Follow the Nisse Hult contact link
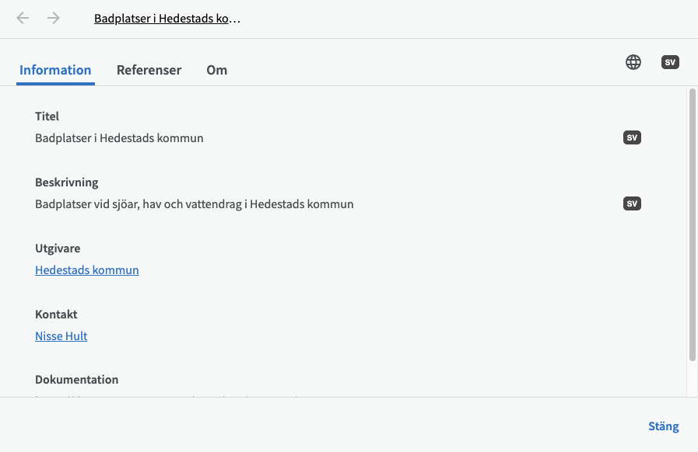 (x=61, y=336)
